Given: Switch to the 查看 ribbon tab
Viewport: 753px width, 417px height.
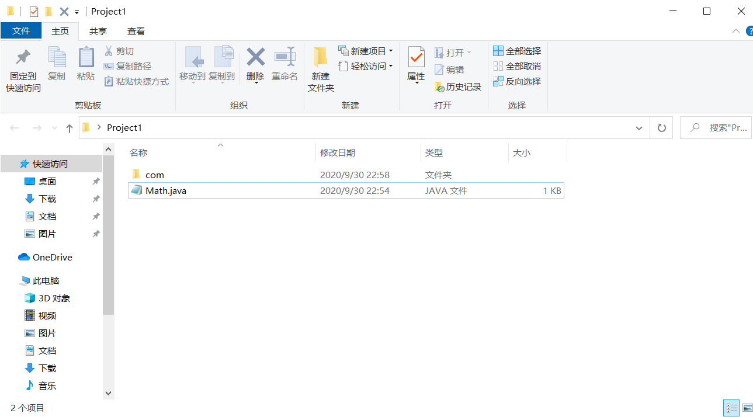Looking at the screenshot, I should (136, 31).
